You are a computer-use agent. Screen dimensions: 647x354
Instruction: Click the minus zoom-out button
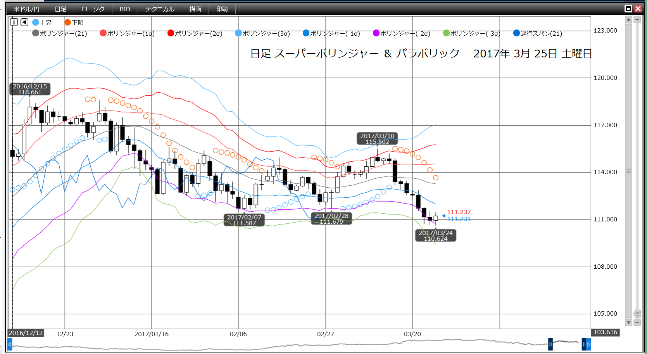637,322
